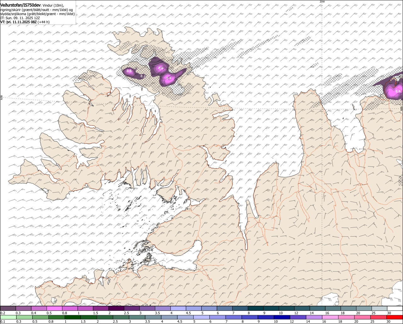The width and height of the screenshot is (403, 324).
Task: Click the 0.8 precipitation value at the map's east edge
Action: pos(398,91)
